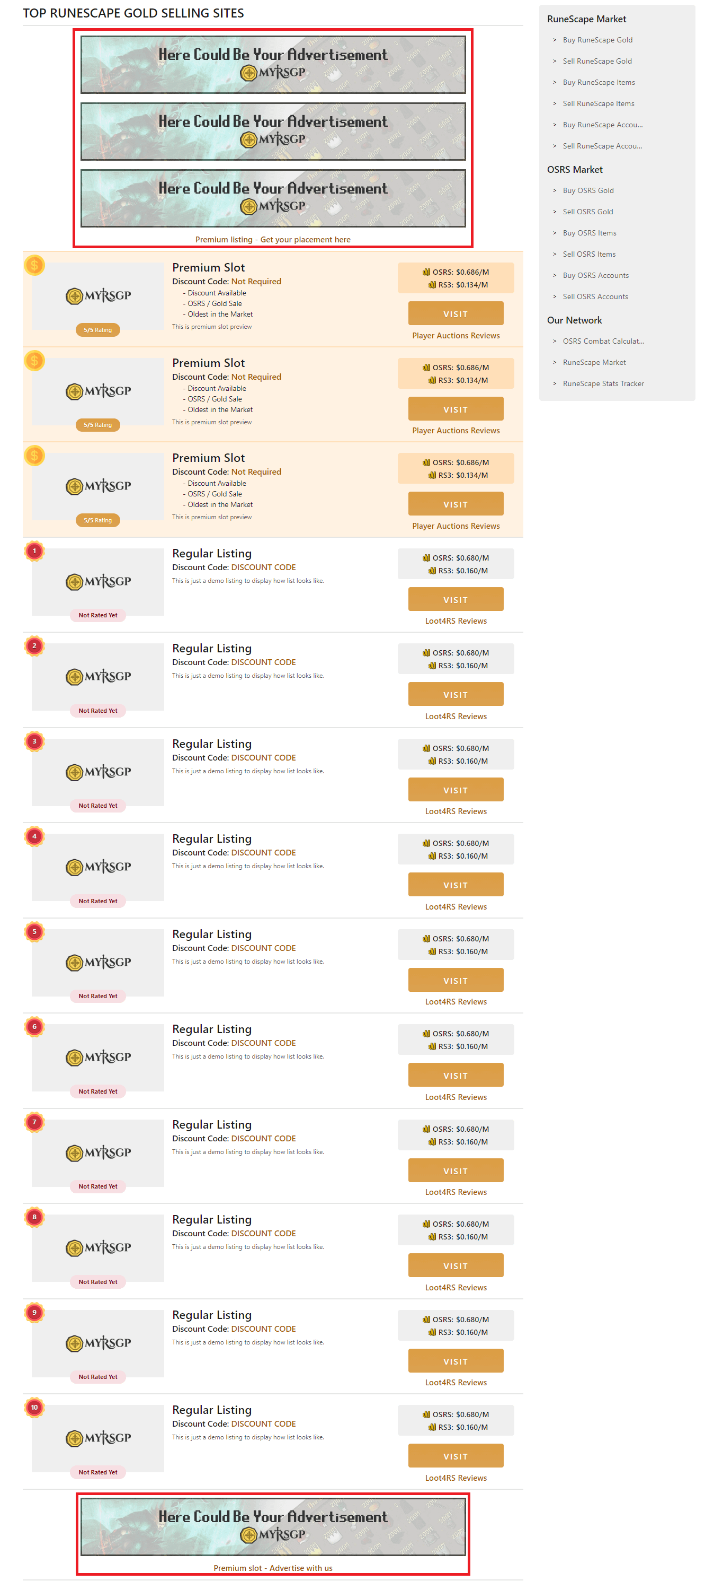
Task: Click VISIT button for Regular Listing 2
Action: point(456,694)
